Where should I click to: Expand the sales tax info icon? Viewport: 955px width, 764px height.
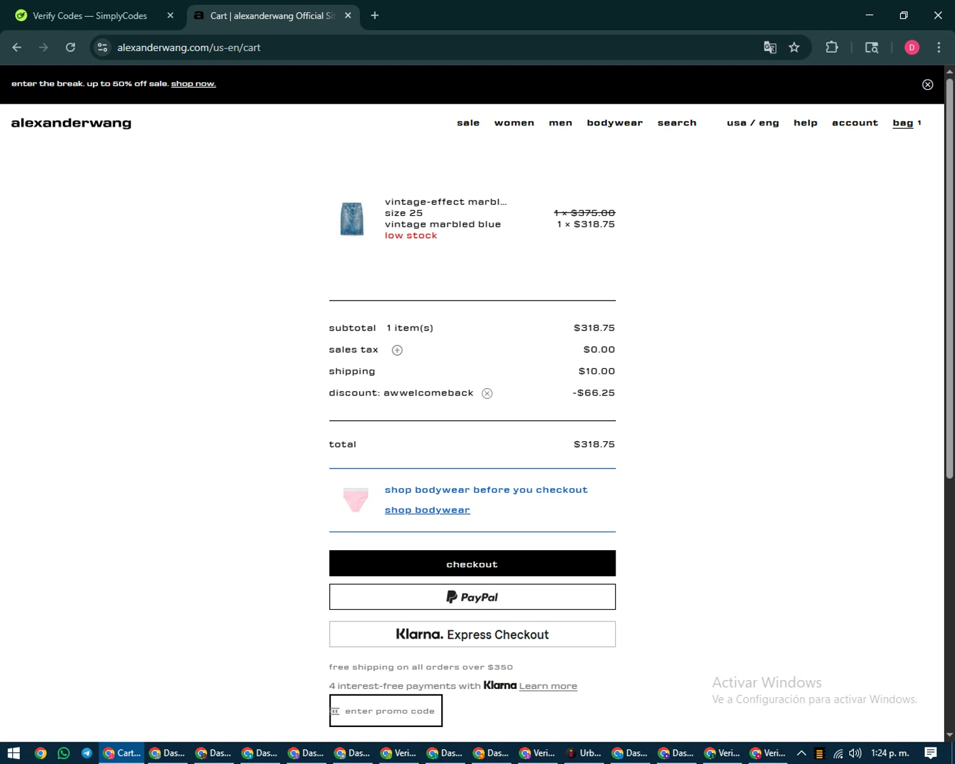pyautogui.click(x=397, y=350)
